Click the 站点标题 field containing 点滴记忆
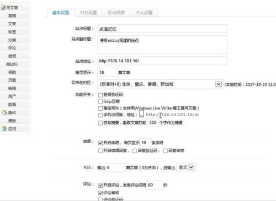 pyautogui.click(x=162, y=29)
